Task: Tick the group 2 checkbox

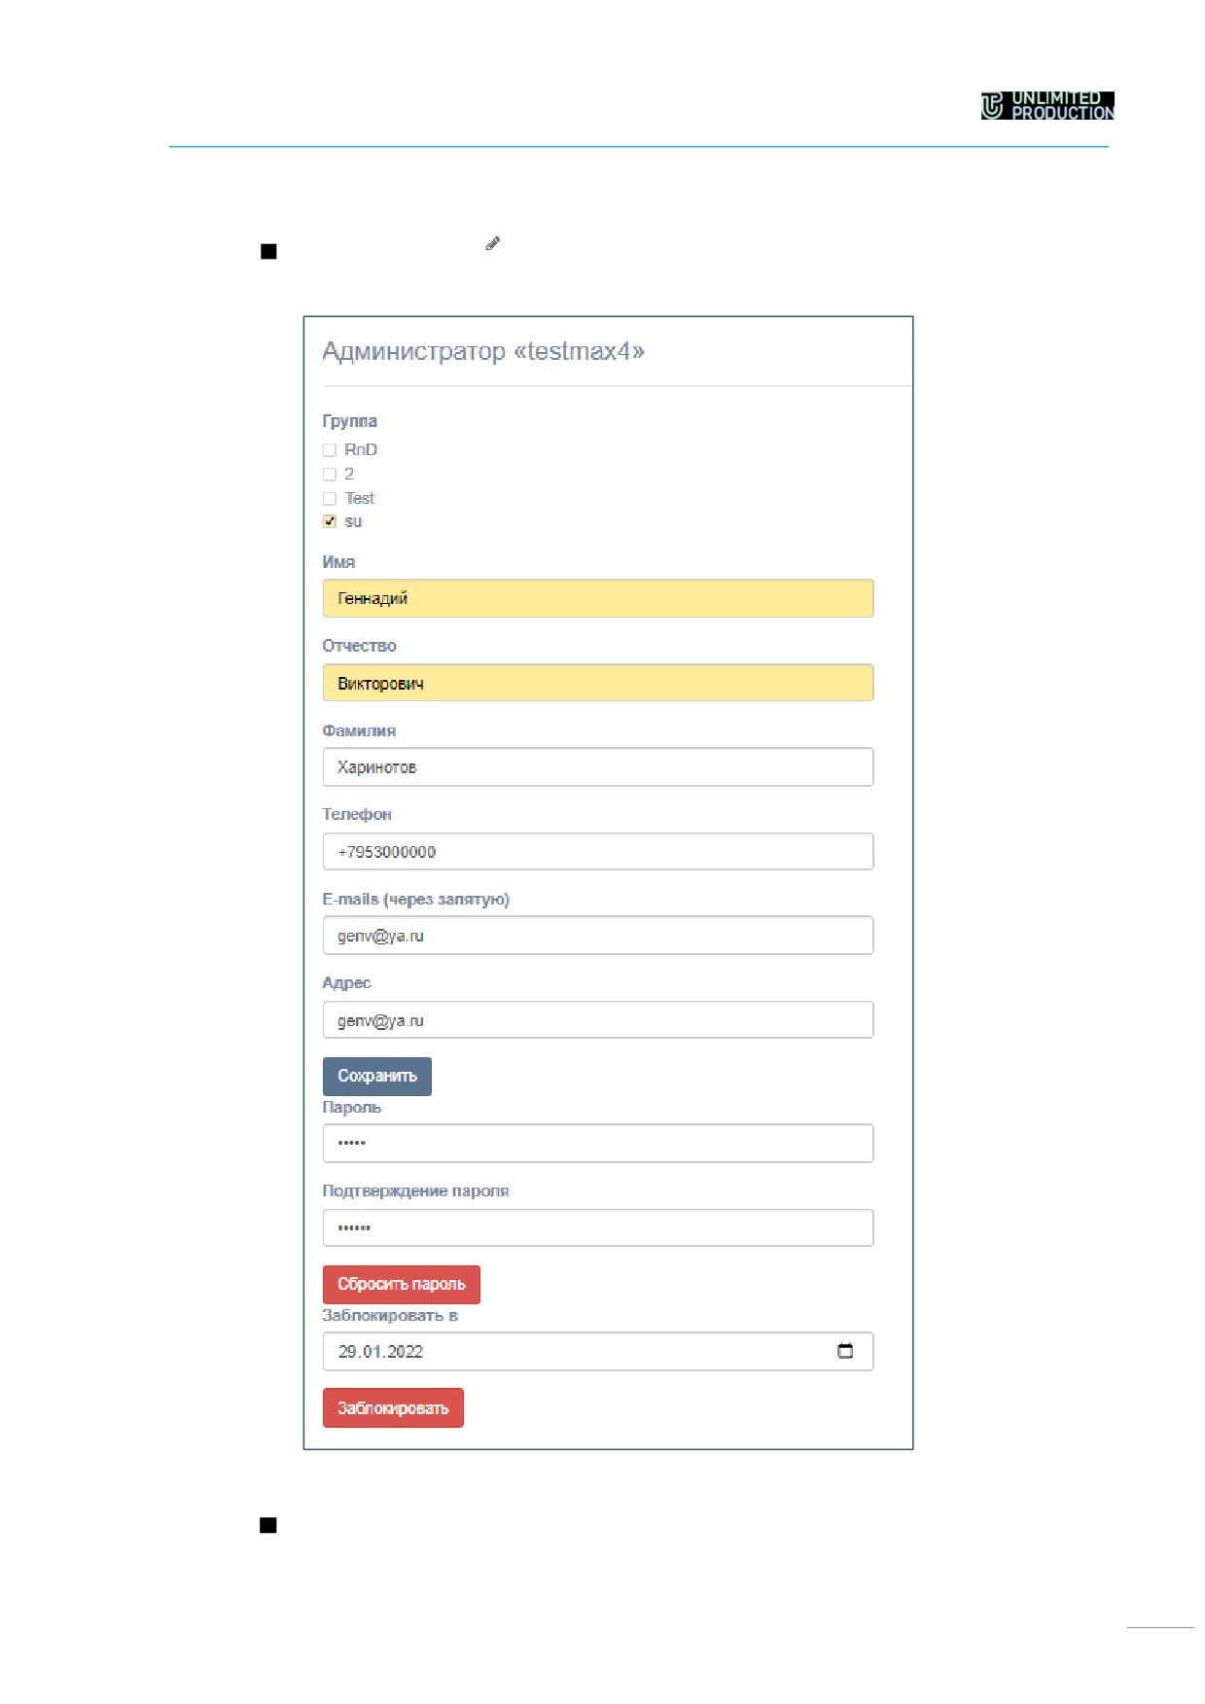Action: (330, 475)
